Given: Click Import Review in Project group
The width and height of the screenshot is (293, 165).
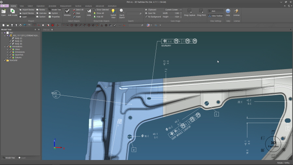Looking at the screenshot, I should coord(27,10).
